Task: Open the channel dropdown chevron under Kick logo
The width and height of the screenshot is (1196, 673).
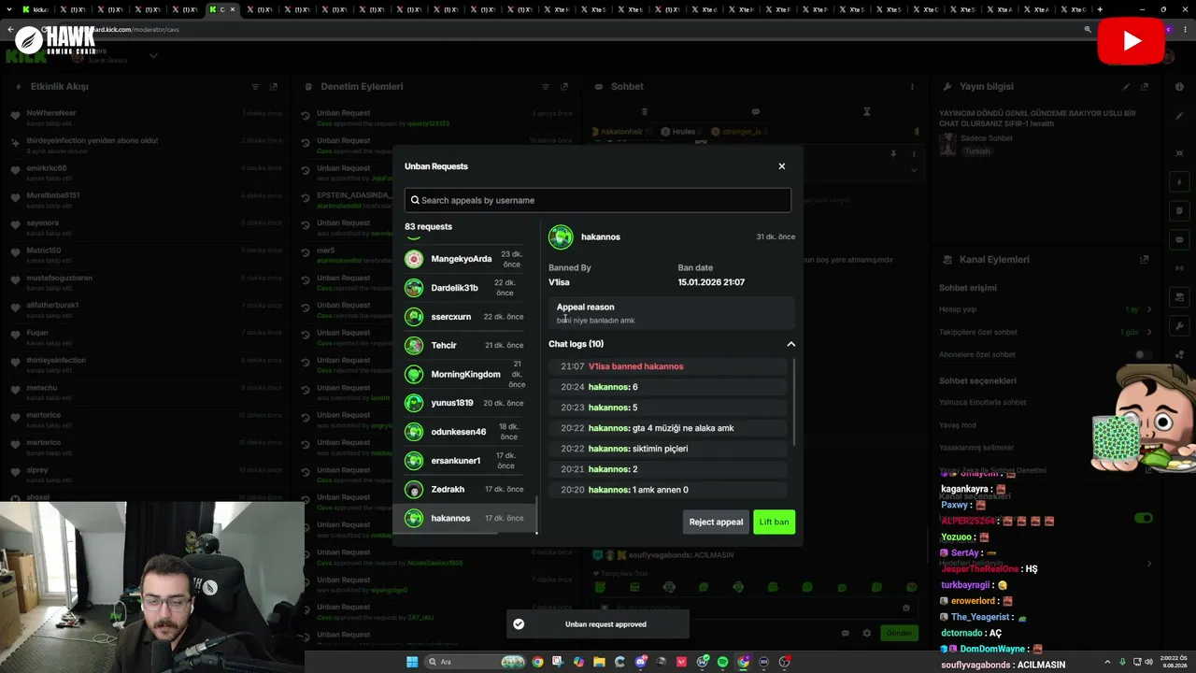Action: tap(153, 56)
